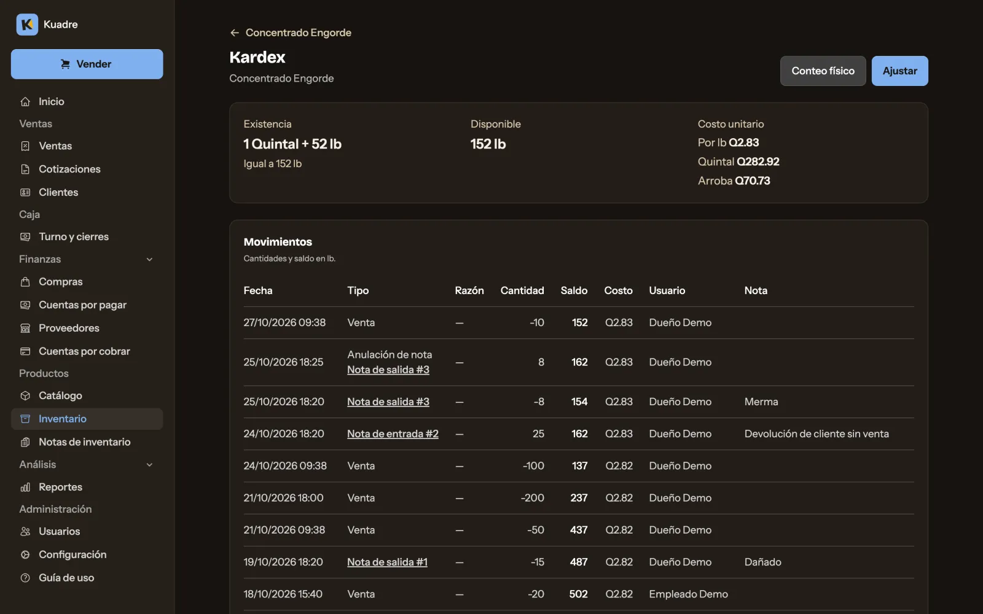
Task: Click the Conteo físico button
Action: (x=823, y=71)
